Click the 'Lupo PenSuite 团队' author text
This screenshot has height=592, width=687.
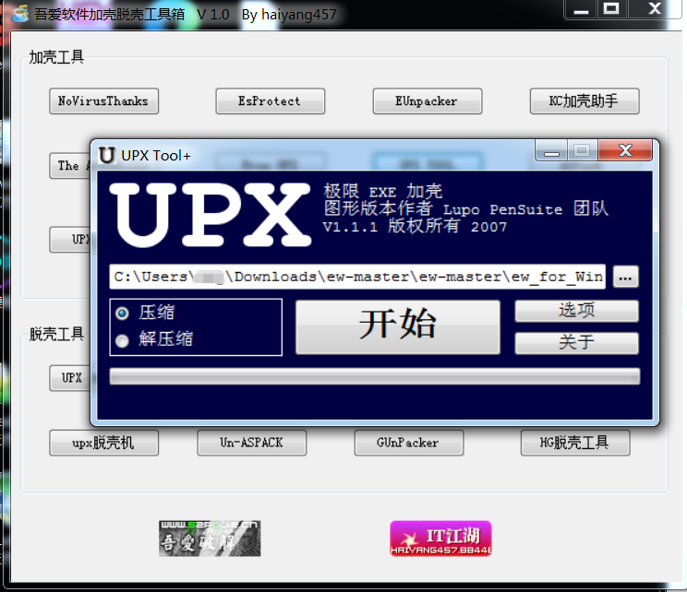[525, 209]
